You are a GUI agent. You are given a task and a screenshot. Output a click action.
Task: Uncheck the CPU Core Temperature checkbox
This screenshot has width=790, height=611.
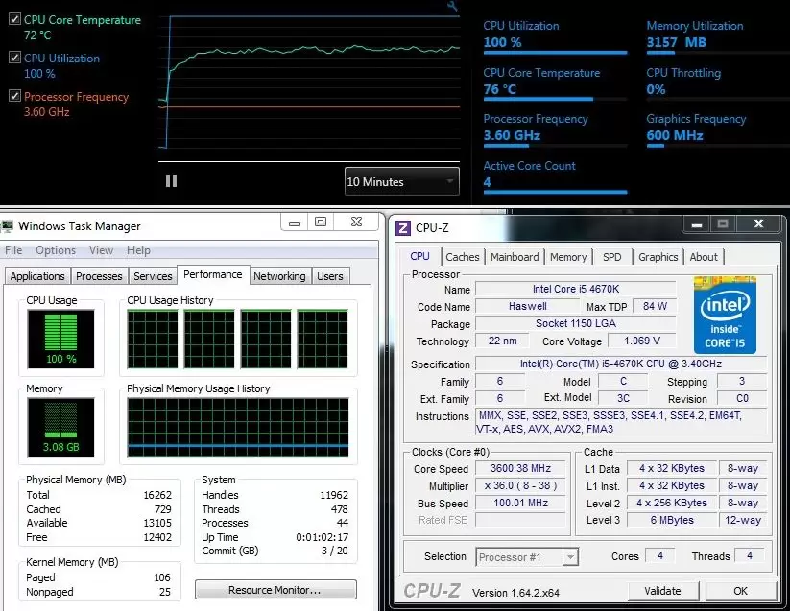[14, 19]
